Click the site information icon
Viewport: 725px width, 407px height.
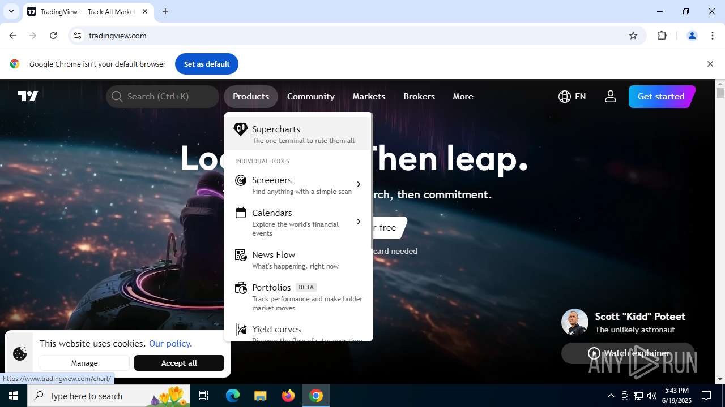[78, 36]
